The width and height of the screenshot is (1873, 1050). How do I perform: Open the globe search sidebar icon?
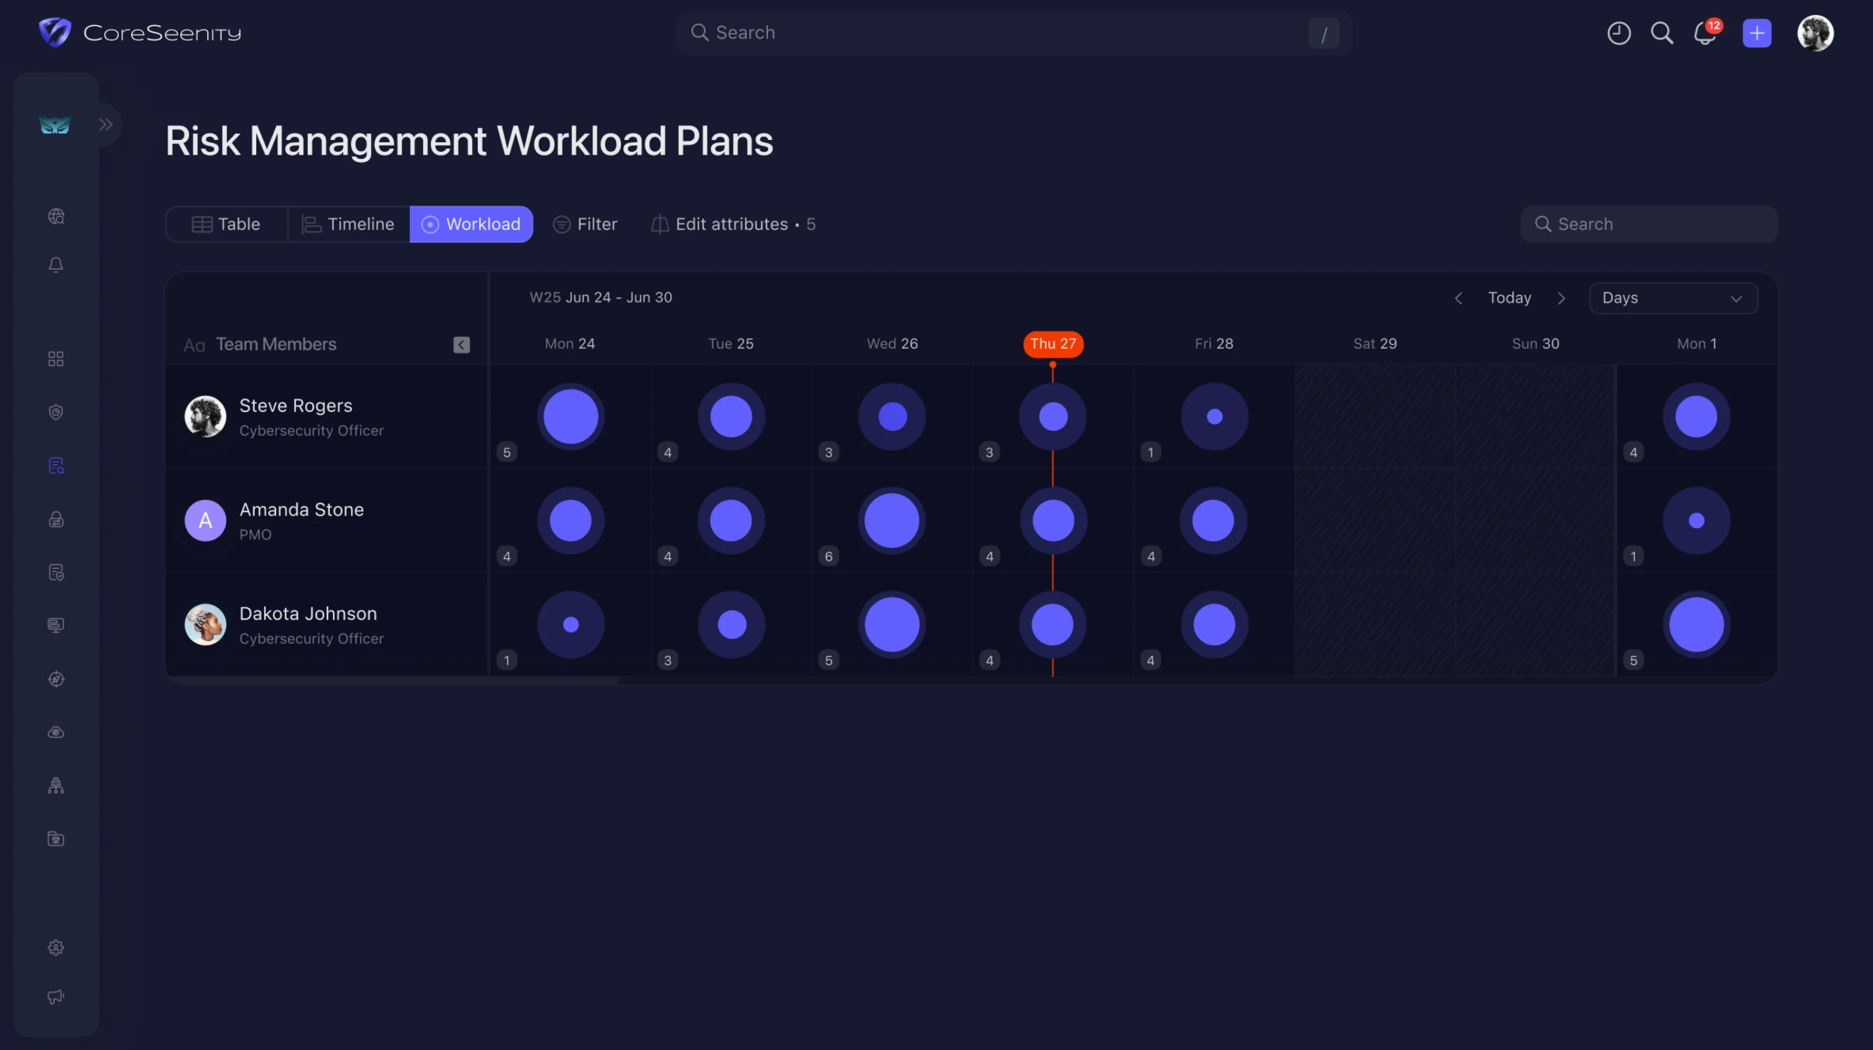click(x=56, y=217)
